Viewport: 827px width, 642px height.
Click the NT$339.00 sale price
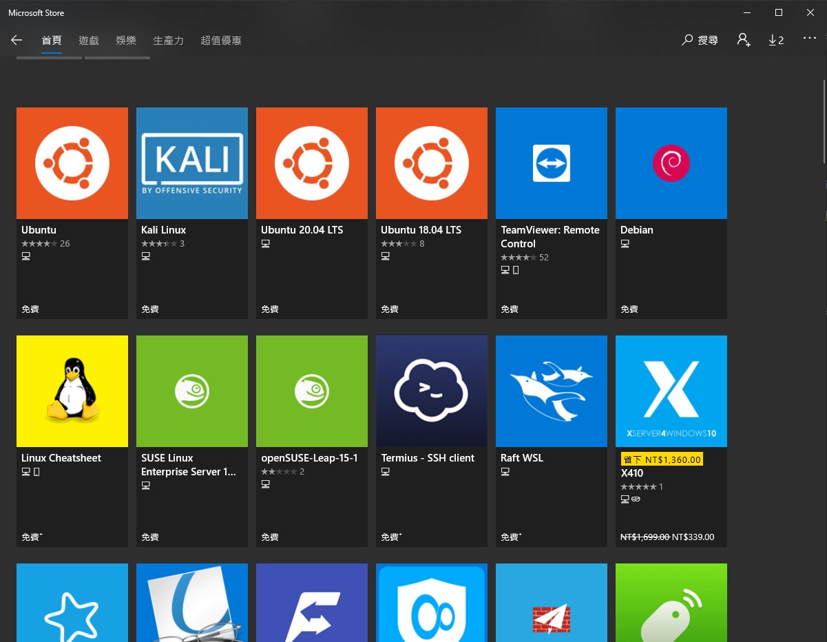click(x=693, y=537)
